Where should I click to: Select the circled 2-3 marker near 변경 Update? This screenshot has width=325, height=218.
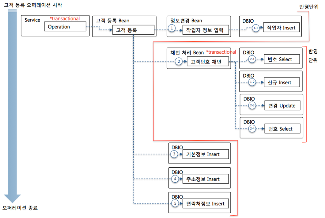point(253,106)
